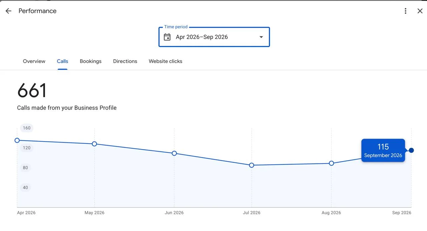
Task: Click the 80 y-axis label
Action: 25,168
